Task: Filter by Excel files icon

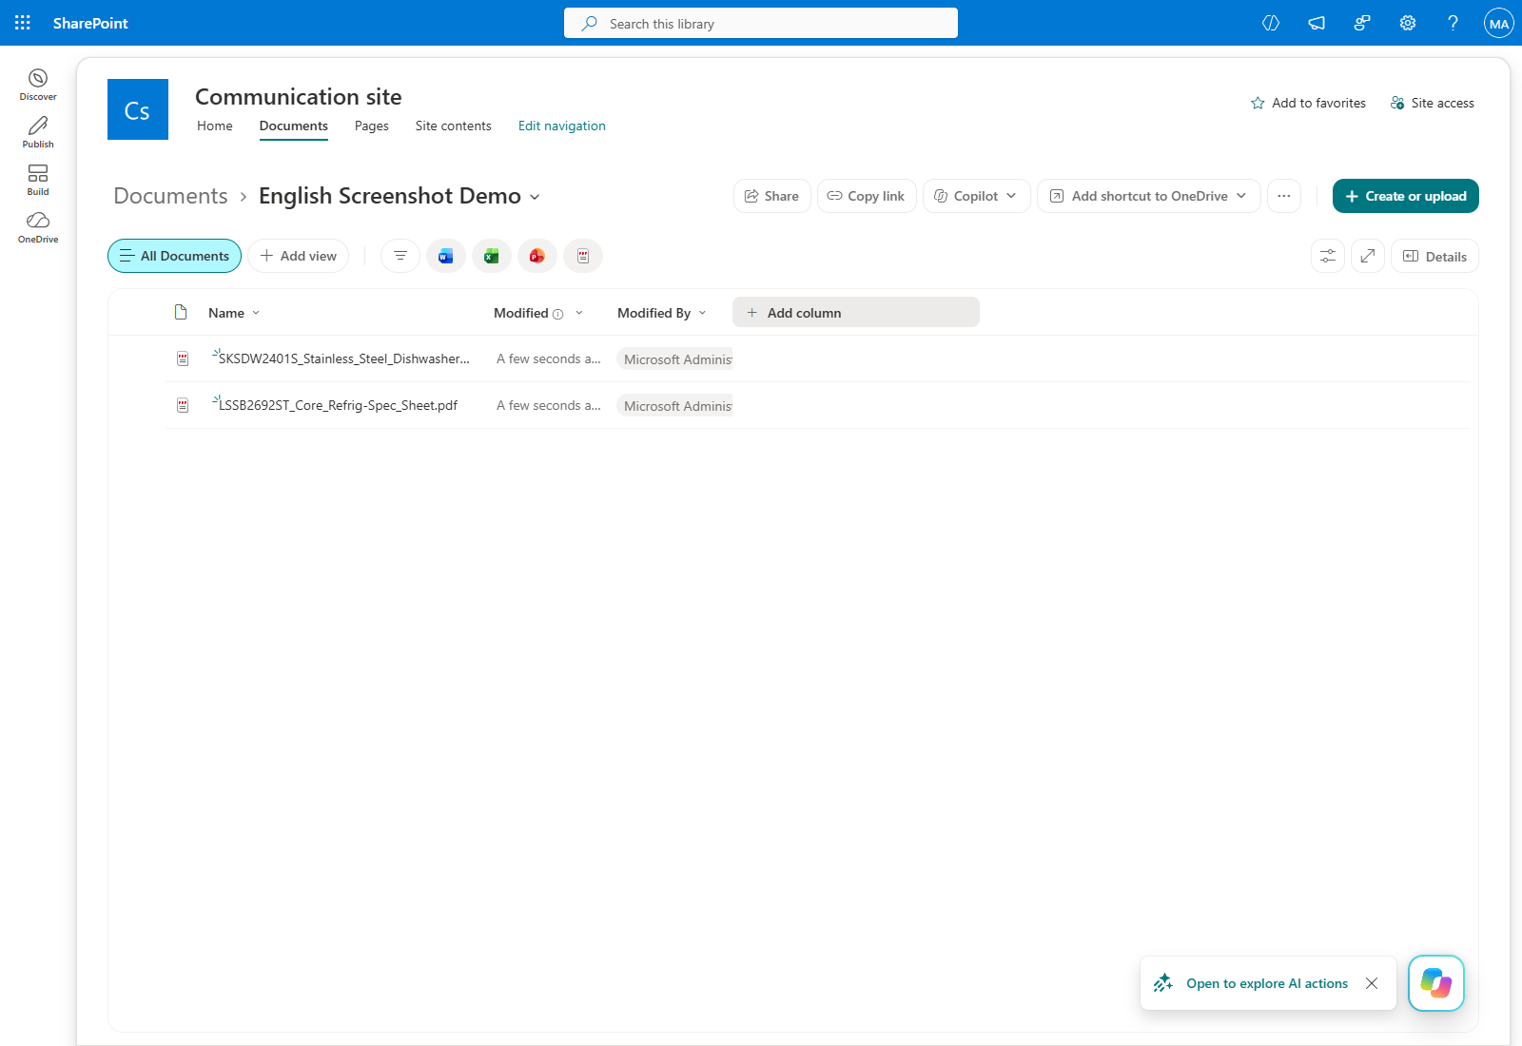Action: tap(492, 256)
